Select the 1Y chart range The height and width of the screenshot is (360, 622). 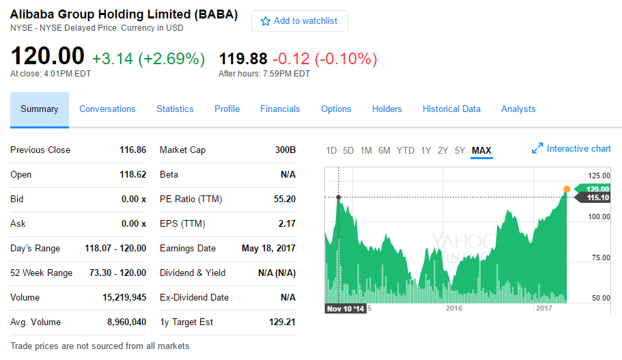pyautogui.click(x=426, y=151)
